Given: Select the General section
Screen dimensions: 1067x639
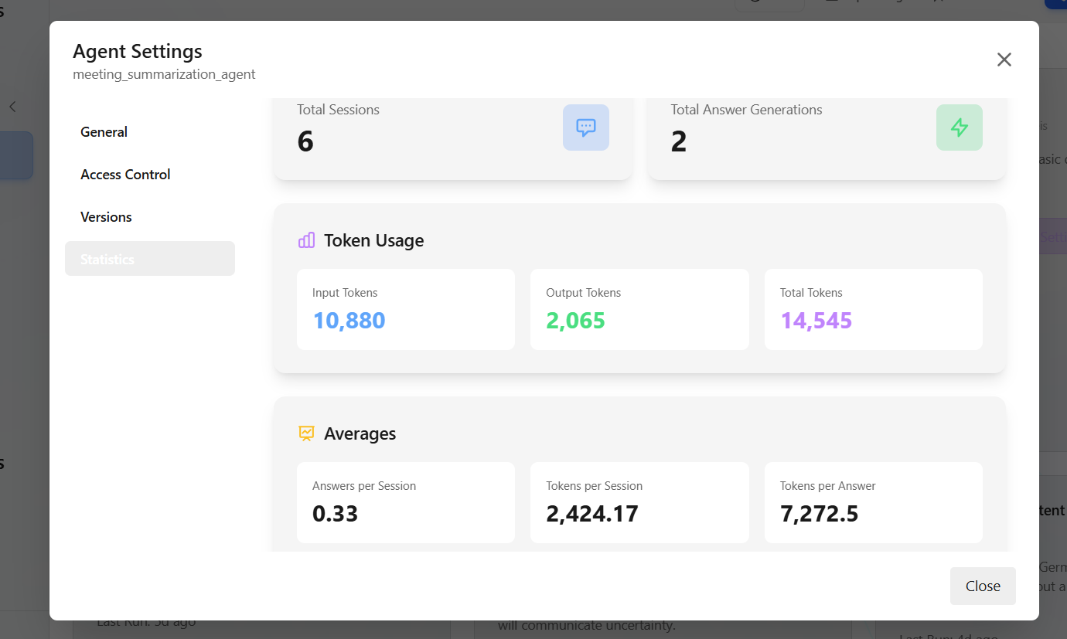Looking at the screenshot, I should pyautogui.click(x=104, y=131).
